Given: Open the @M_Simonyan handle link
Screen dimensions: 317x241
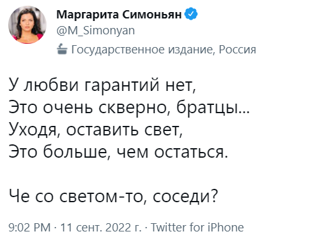Looking at the screenshot, I should pyautogui.click(x=95, y=31).
